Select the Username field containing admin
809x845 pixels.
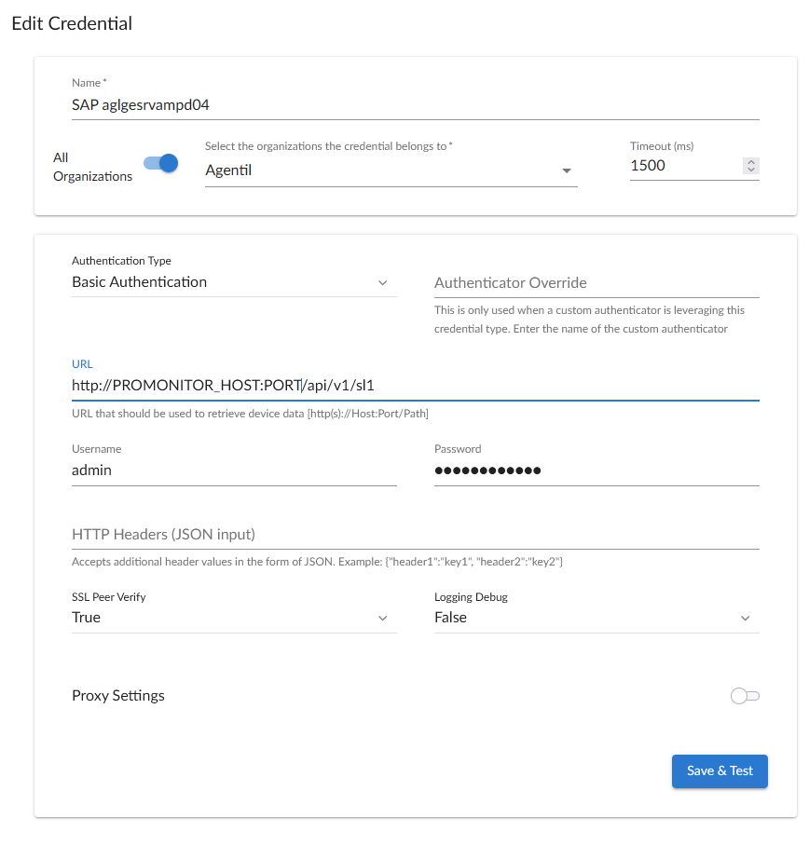pyautogui.click(x=233, y=470)
